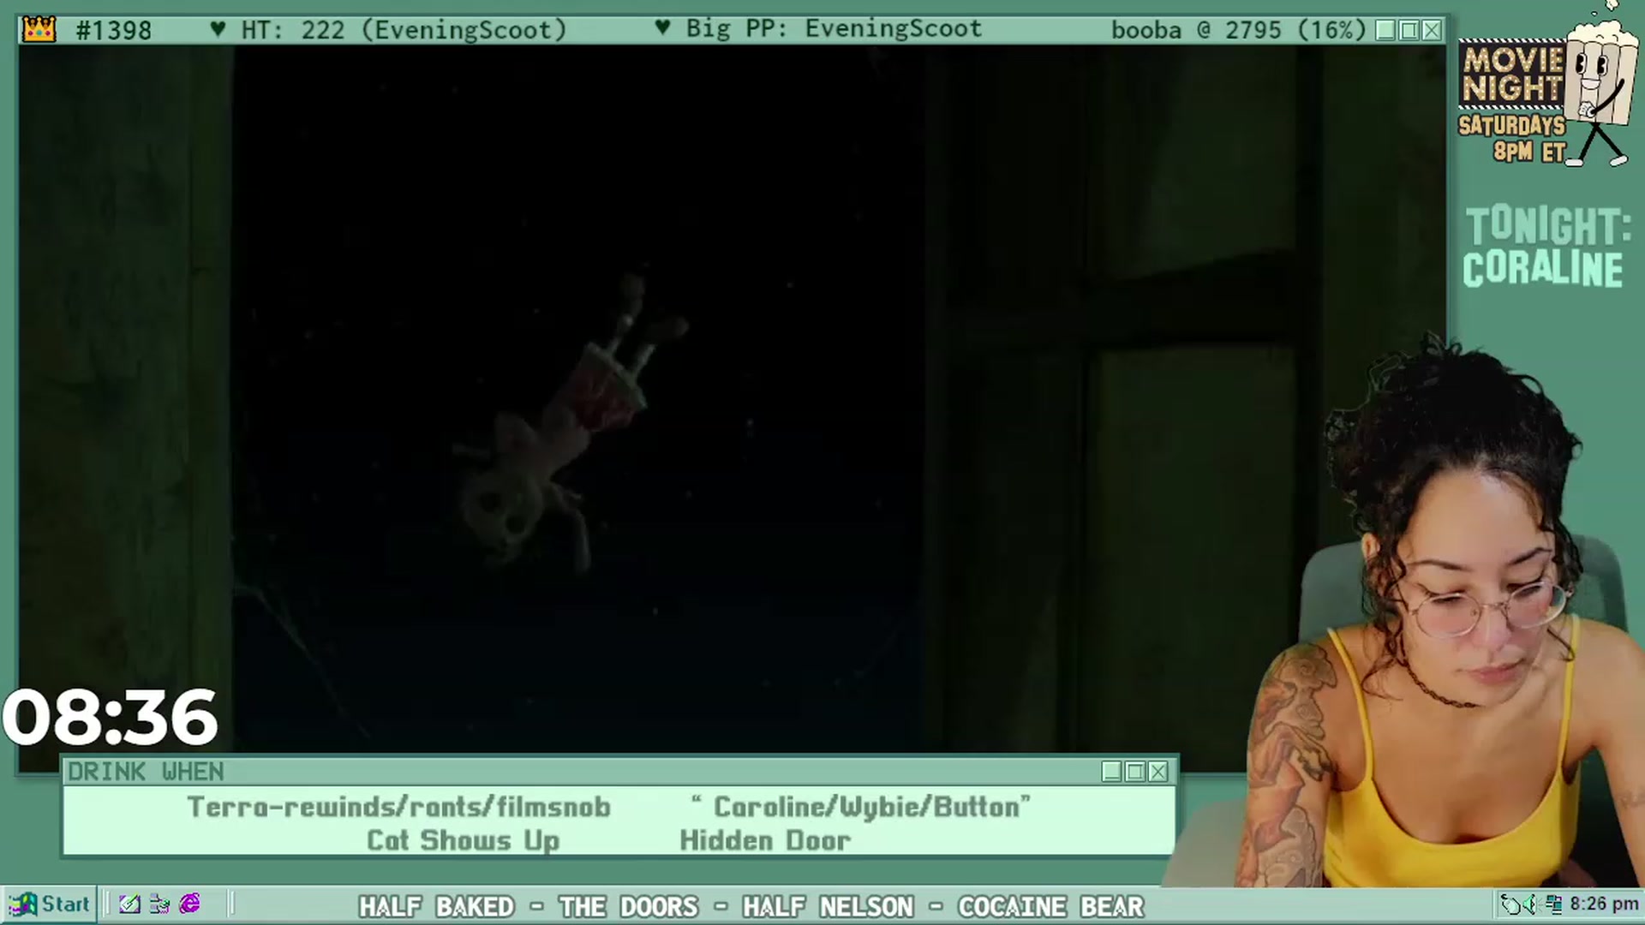Open the speaker volume tray icon
The image size is (1645, 925).
point(1529,904)
